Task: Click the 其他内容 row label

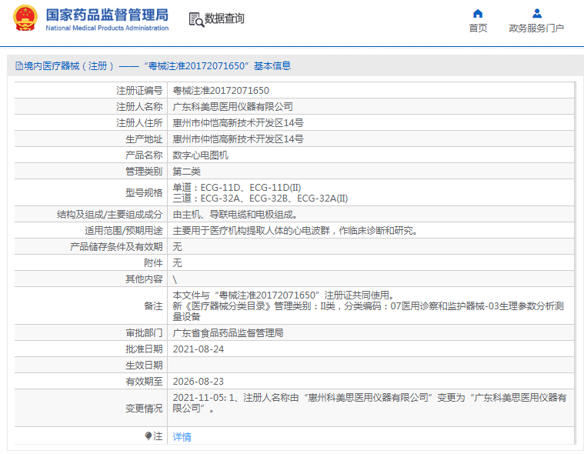Action: pos(144,279)
